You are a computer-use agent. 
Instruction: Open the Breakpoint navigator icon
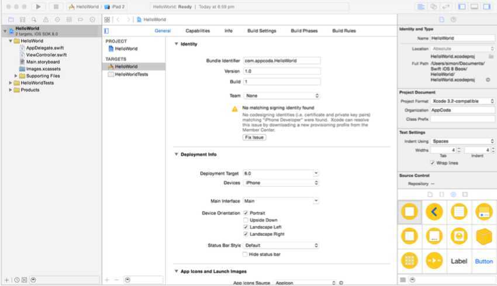[x=81, y=20]
